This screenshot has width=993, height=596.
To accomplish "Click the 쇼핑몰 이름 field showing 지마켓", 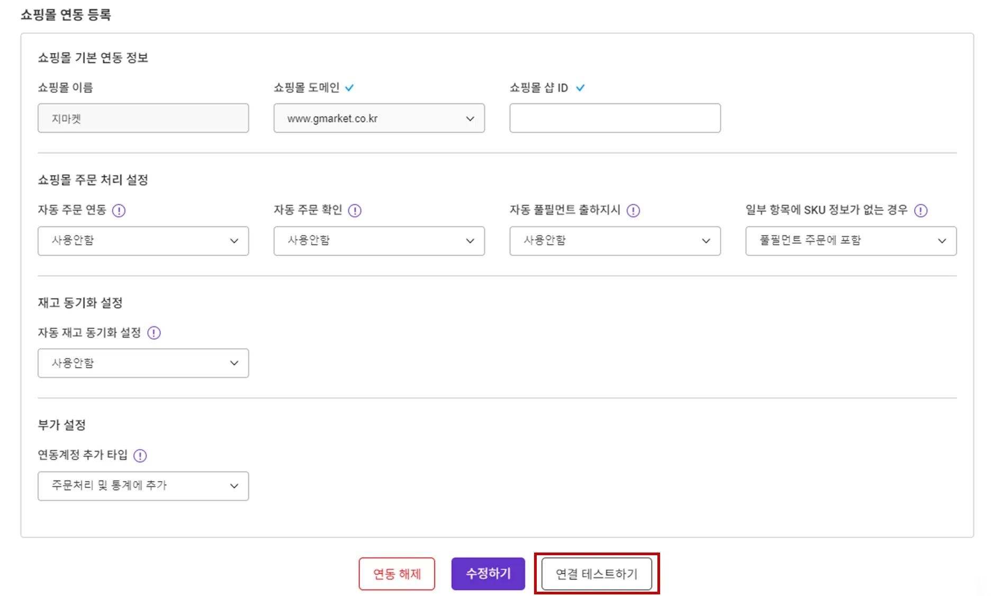I will 143,118.
